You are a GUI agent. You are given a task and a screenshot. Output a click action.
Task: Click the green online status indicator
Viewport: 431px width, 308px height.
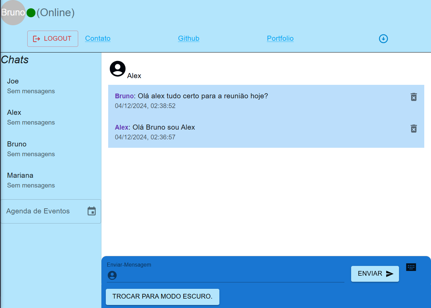coord(31,13)
